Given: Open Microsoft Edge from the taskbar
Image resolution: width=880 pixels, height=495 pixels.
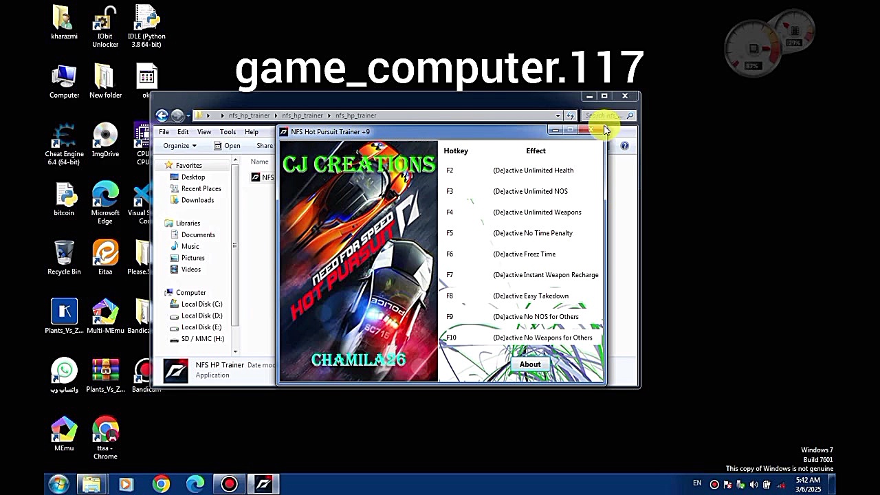Looking at the screenshot, I should tap(195, 485).
